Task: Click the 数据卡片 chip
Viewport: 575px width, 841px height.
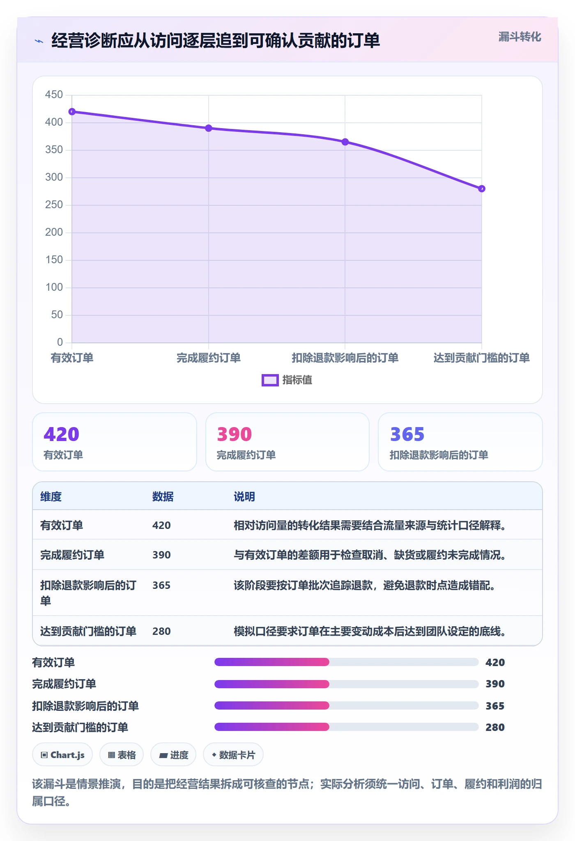Action: [233, 755]
